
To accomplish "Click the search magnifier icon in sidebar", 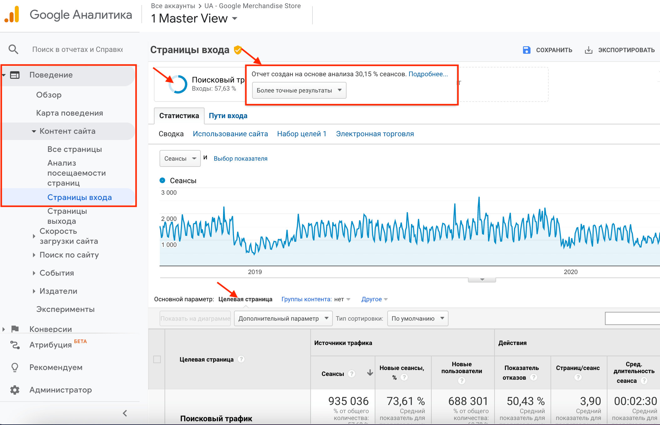I will (13, 49).
